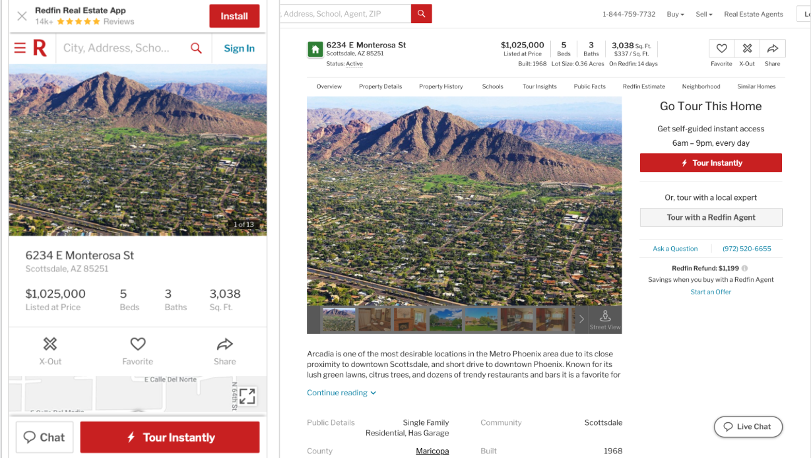Expand the map to fullscreen
The image size is (811, 458).
247,396
